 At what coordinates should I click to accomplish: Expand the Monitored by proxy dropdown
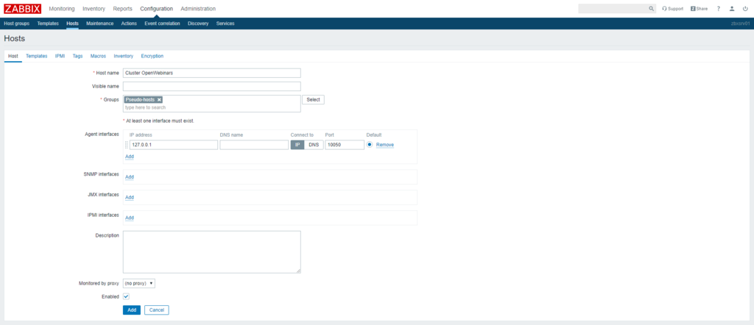138,283
